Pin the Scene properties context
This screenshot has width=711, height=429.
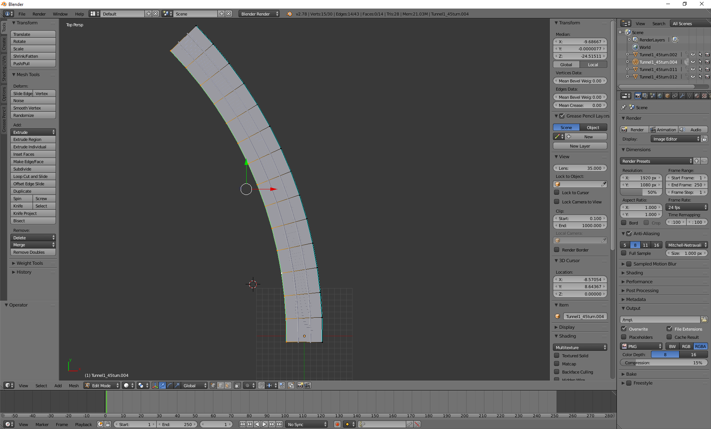click(624, 107)
